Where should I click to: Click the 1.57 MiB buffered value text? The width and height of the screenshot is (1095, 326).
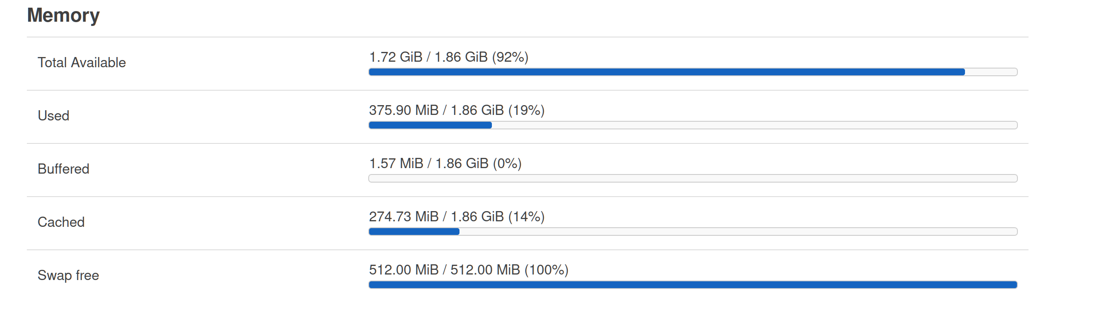point(396,163)
